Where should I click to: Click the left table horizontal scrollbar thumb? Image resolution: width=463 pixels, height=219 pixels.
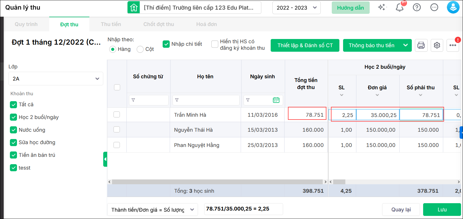(217, 182)
